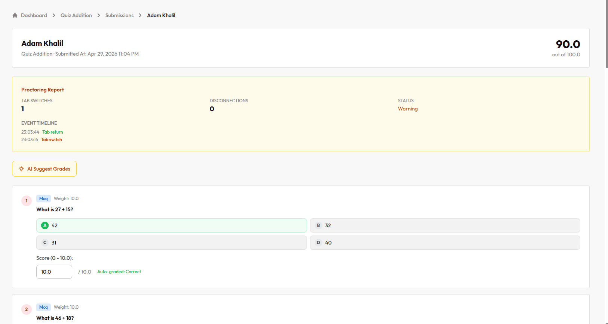Select answer option B with value 32

click(x=445, y=225)
